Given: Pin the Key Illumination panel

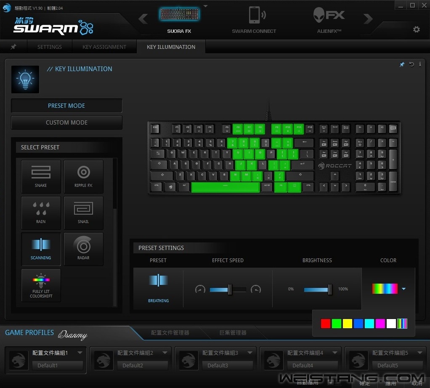Looking at the screenshot, I should coord(402,64).
